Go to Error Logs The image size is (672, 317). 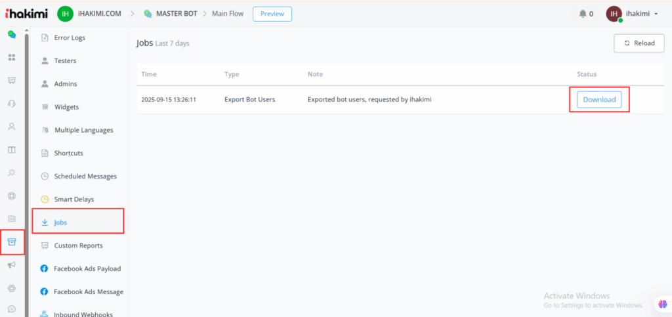[70, 37]
